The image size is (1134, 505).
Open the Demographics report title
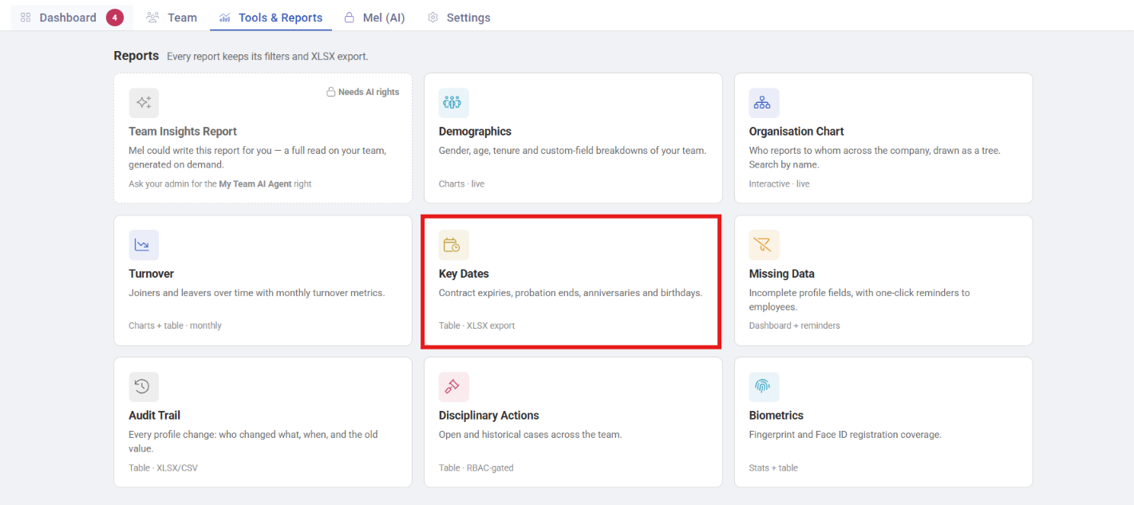coord(475,132)
